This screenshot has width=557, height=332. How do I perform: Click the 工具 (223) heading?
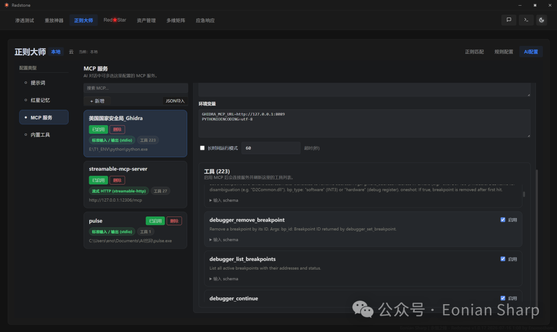217,171
